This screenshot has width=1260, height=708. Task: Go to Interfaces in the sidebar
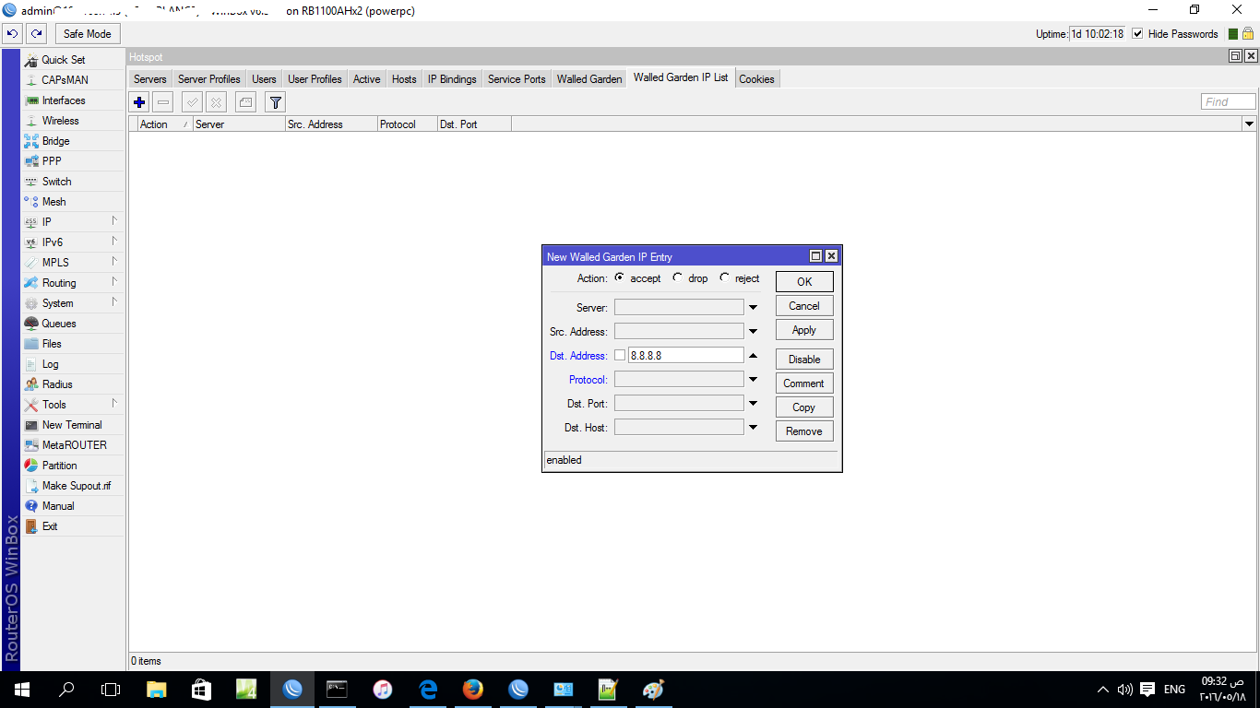73,100
